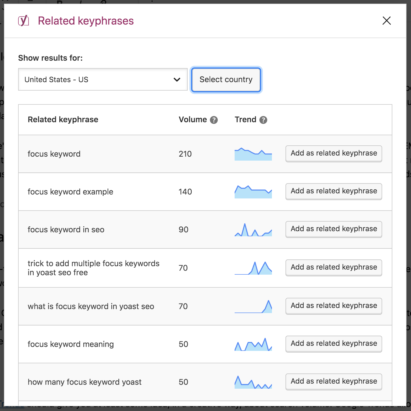
Task: Add 'focus keyword example' as related keyphrase
Action: click(x=334, y=191)
